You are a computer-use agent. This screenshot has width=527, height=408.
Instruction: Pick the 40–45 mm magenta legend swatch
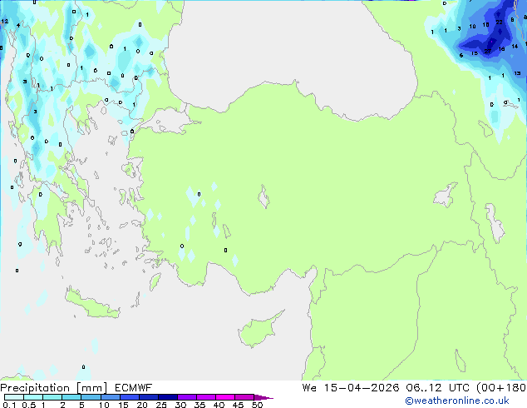tap(225, 397)
